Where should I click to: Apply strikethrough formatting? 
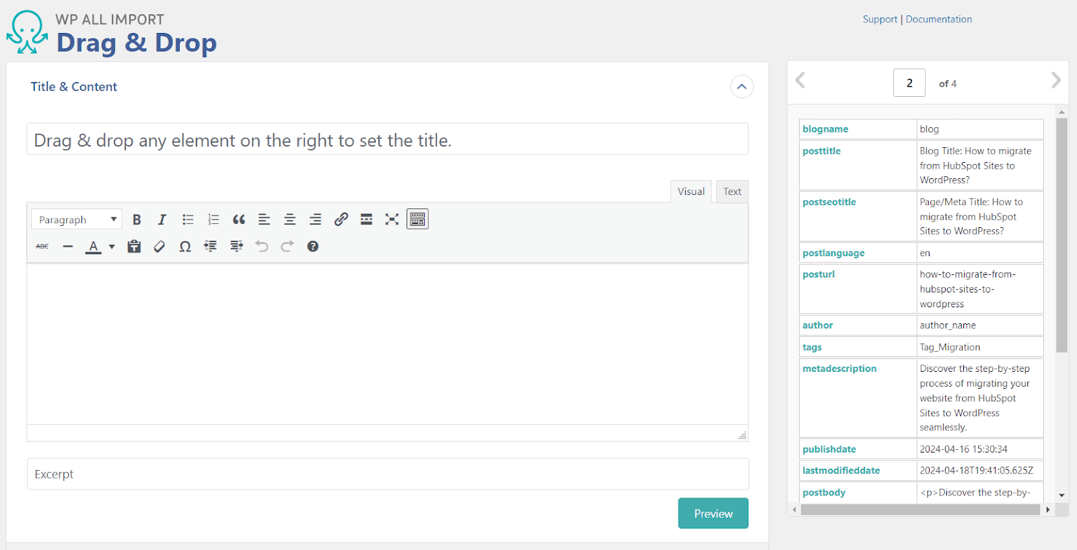click(x=42, y=246)
